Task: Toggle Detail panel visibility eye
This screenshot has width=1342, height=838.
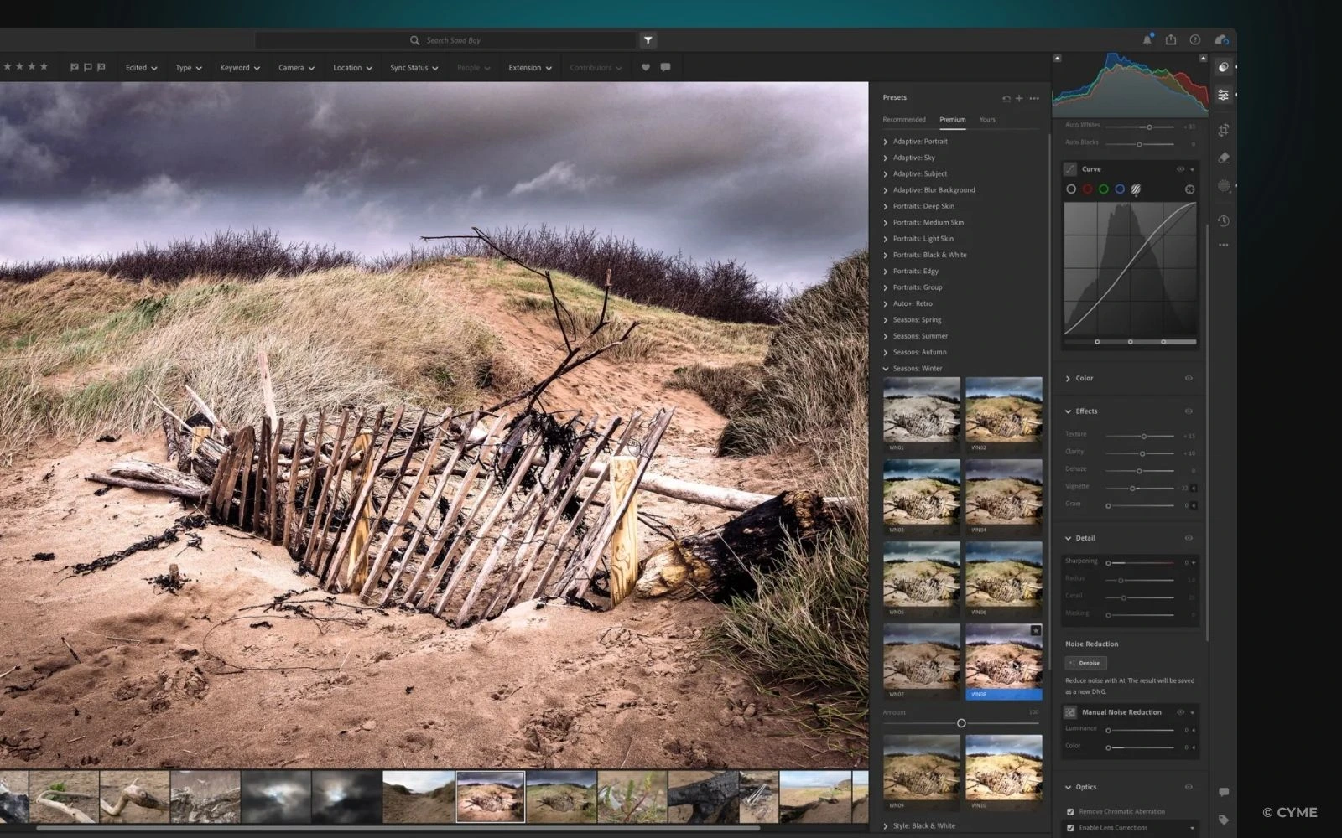Action: pos(1189,538)
